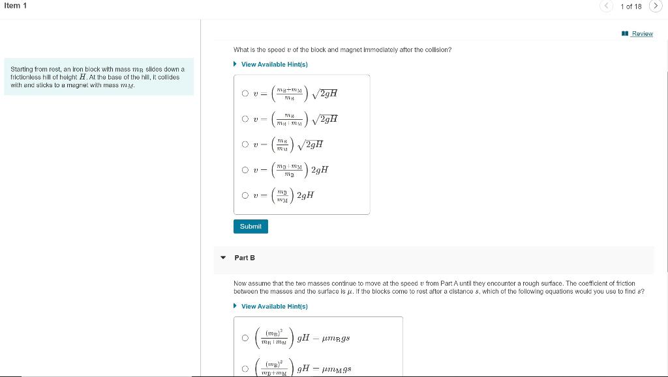668x377 pixels.
Task: Click the triangle icon next to Part A hints
Action: pos(235,64)
